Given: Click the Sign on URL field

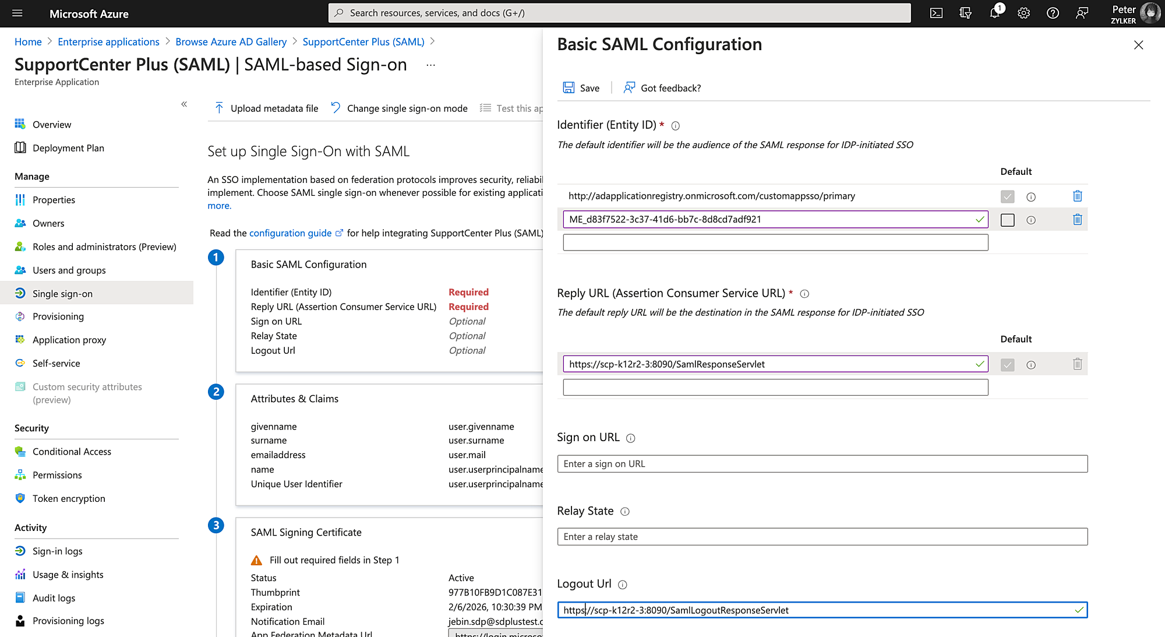Looking at the screenshot, I should pyautogui.click(x=822, y=464).
